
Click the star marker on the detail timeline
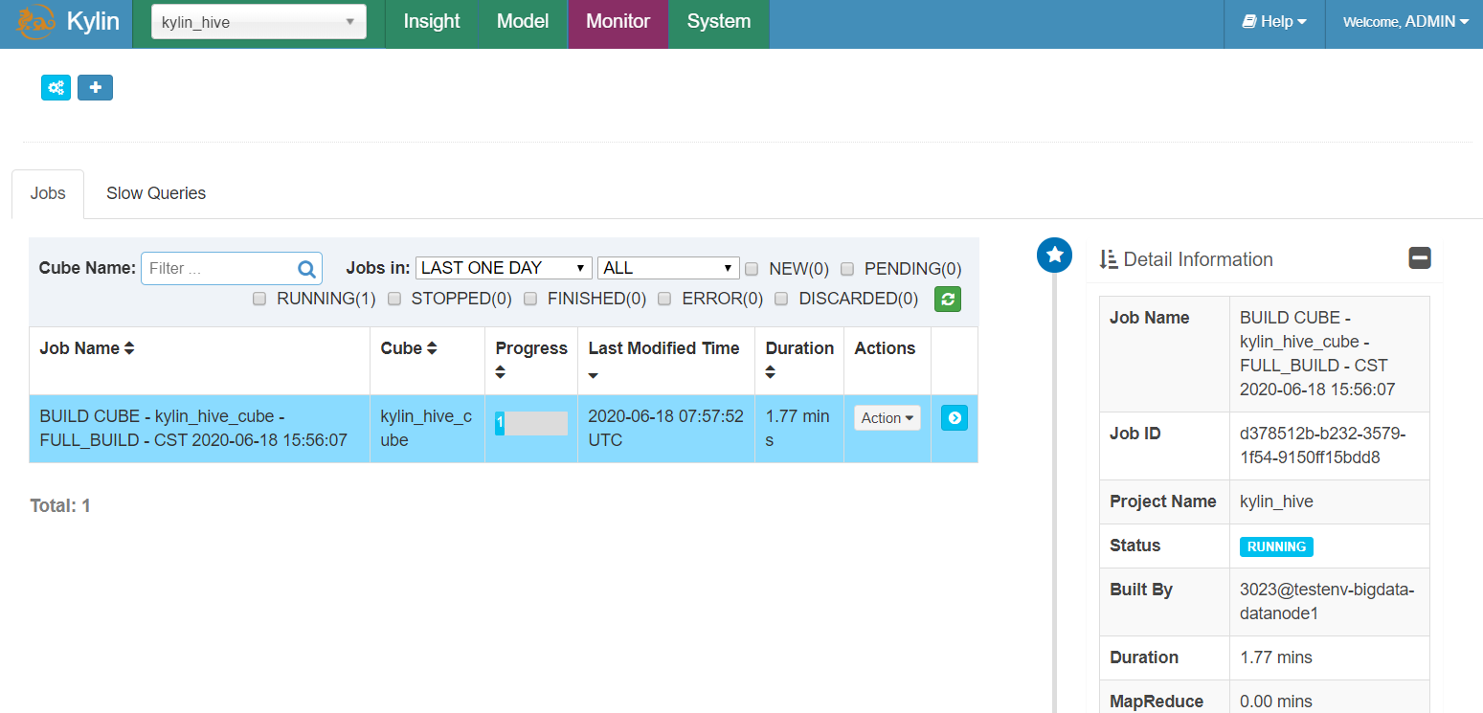[x=1055, y=255]
